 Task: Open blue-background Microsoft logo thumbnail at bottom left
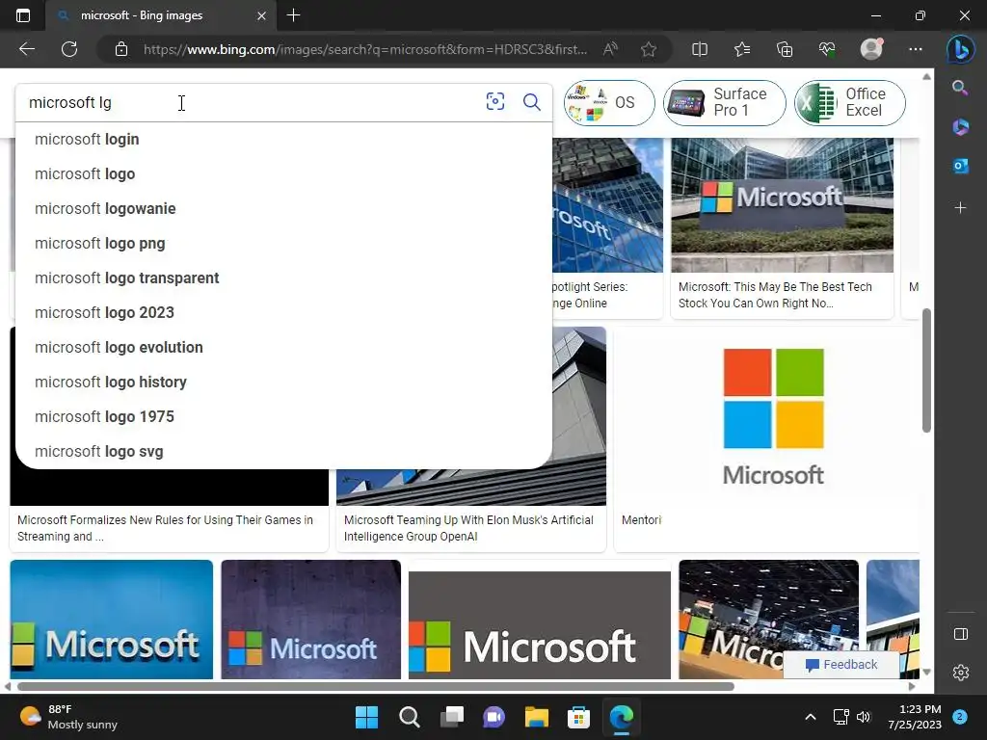[x=112, y=620]
